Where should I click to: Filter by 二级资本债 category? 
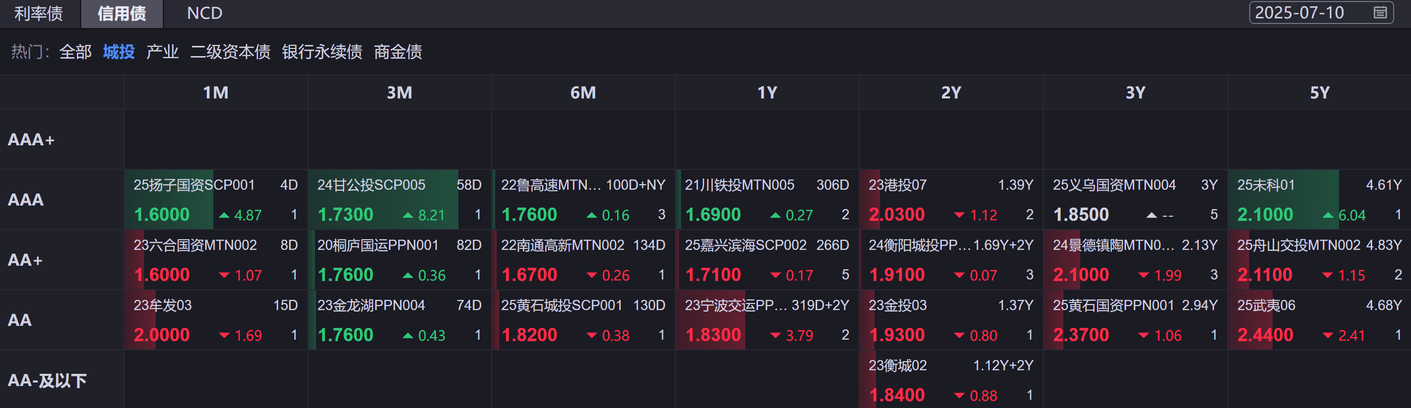[x=230, y=52]
